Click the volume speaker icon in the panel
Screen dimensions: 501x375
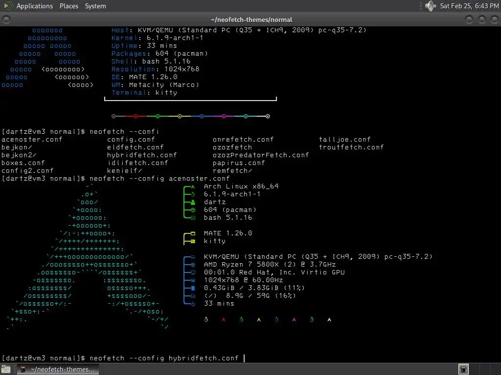(x=431, y=6)
